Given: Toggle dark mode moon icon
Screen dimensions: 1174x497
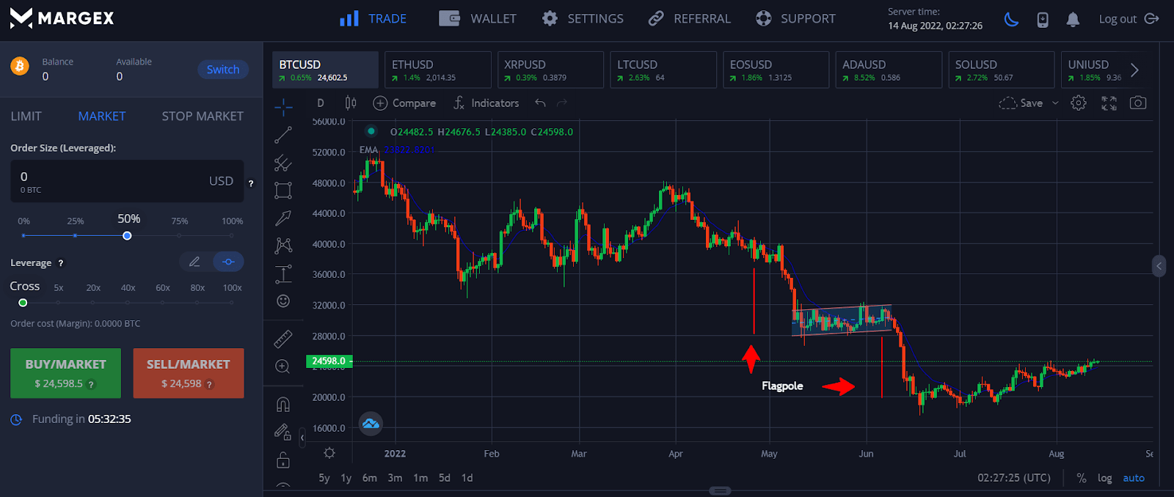Looking at the screenshot, I should click(x=1011, y=20).
